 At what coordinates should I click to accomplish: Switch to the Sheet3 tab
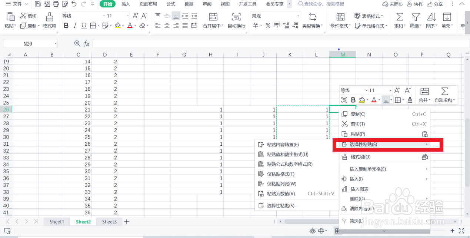click(109, 222)
